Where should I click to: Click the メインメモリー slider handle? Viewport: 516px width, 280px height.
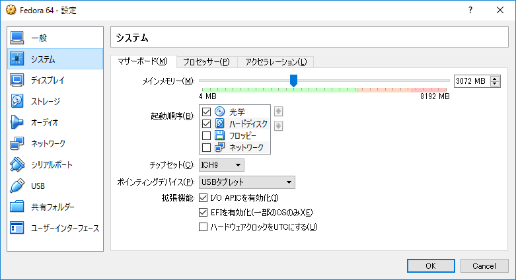[x=293, y=81]
